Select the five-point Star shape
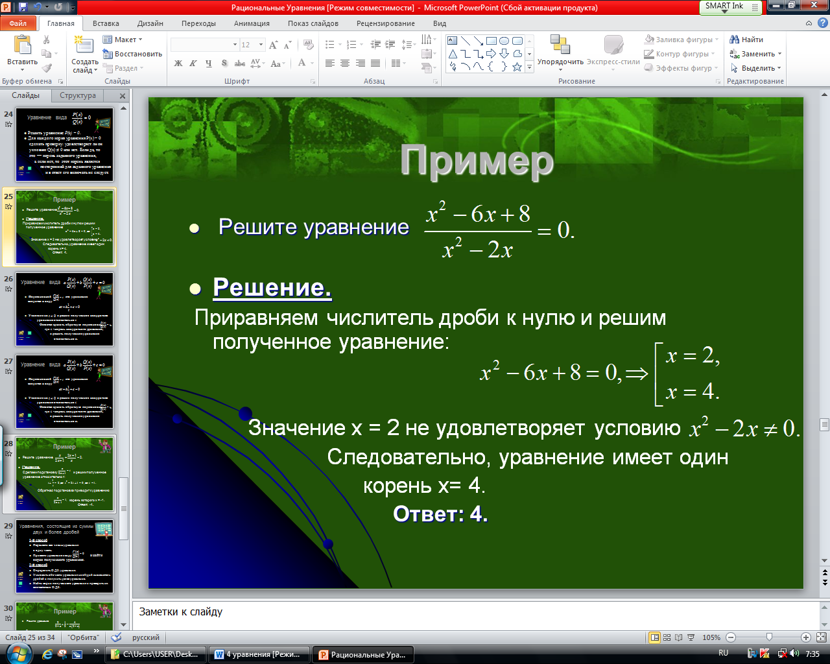This screenshot has height=664, width=830. coord(517,67)
